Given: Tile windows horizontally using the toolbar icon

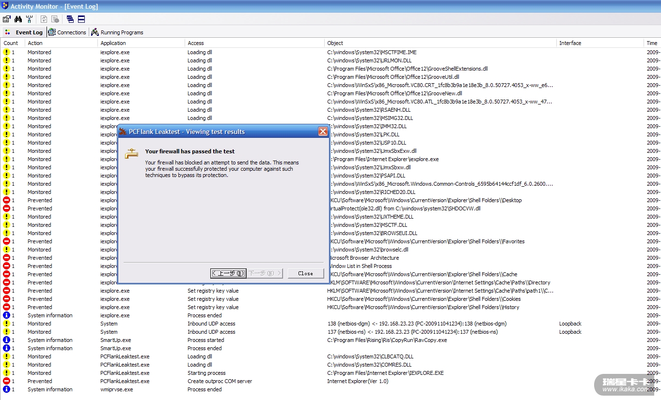Looking at the screenshot, I should (81, 19).
